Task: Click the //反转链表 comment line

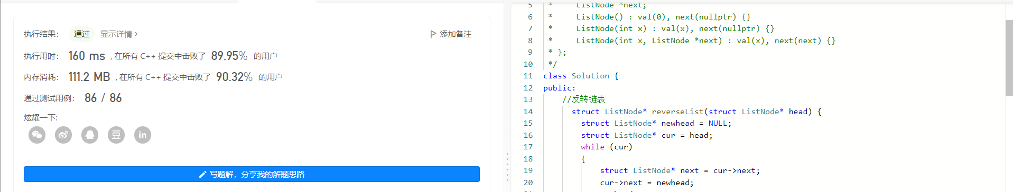Action: point(584,99)
